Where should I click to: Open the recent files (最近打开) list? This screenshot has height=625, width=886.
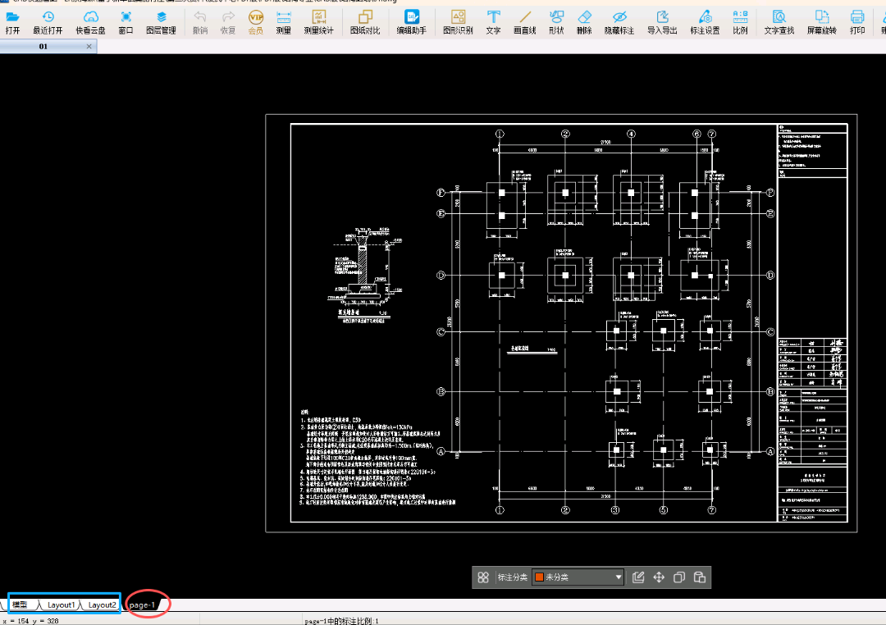pos(48,21)
